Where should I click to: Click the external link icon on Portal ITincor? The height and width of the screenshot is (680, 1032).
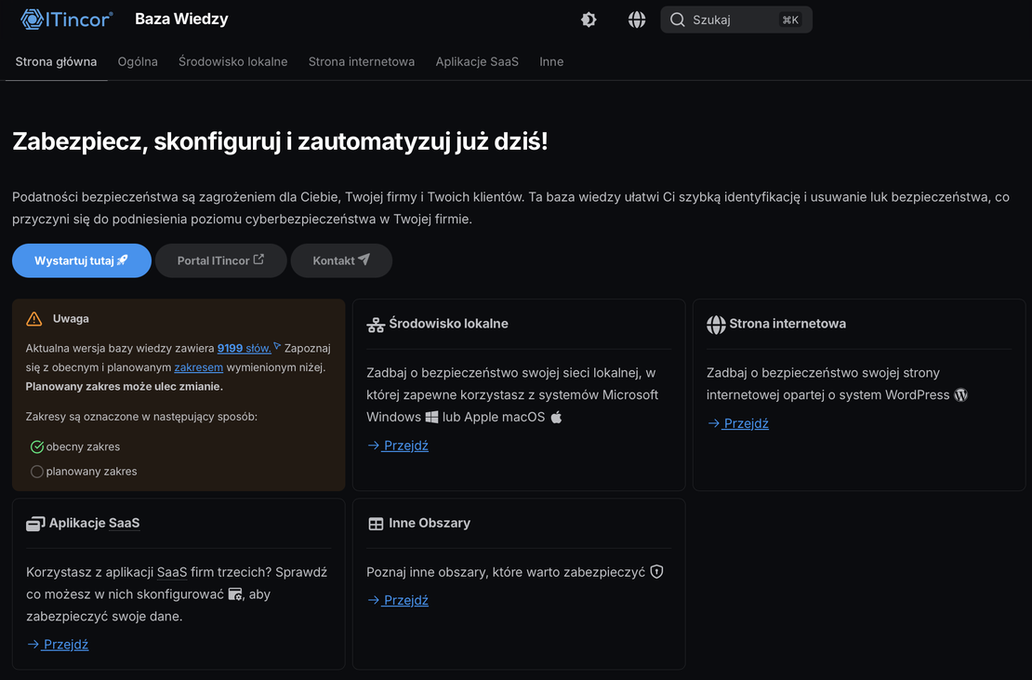258,260
